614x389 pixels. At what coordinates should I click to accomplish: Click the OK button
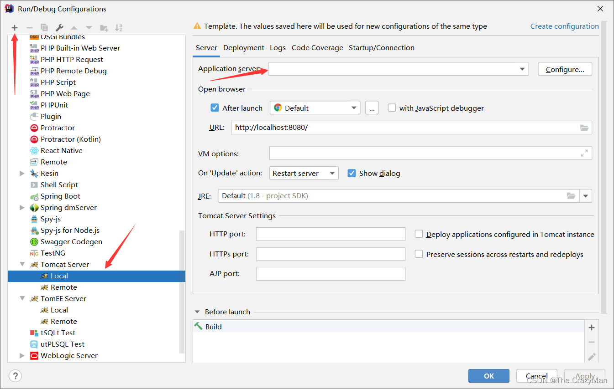pos(489,376)
